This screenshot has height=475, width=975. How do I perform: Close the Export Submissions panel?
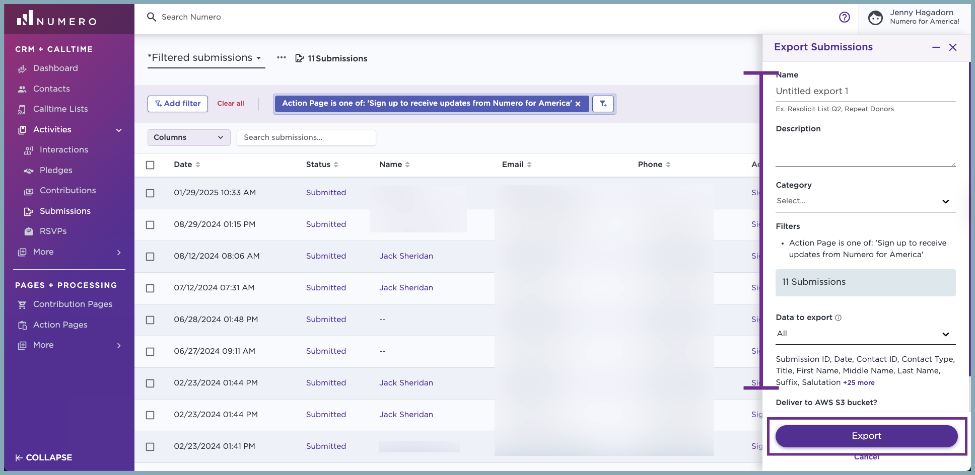point(953,47)
